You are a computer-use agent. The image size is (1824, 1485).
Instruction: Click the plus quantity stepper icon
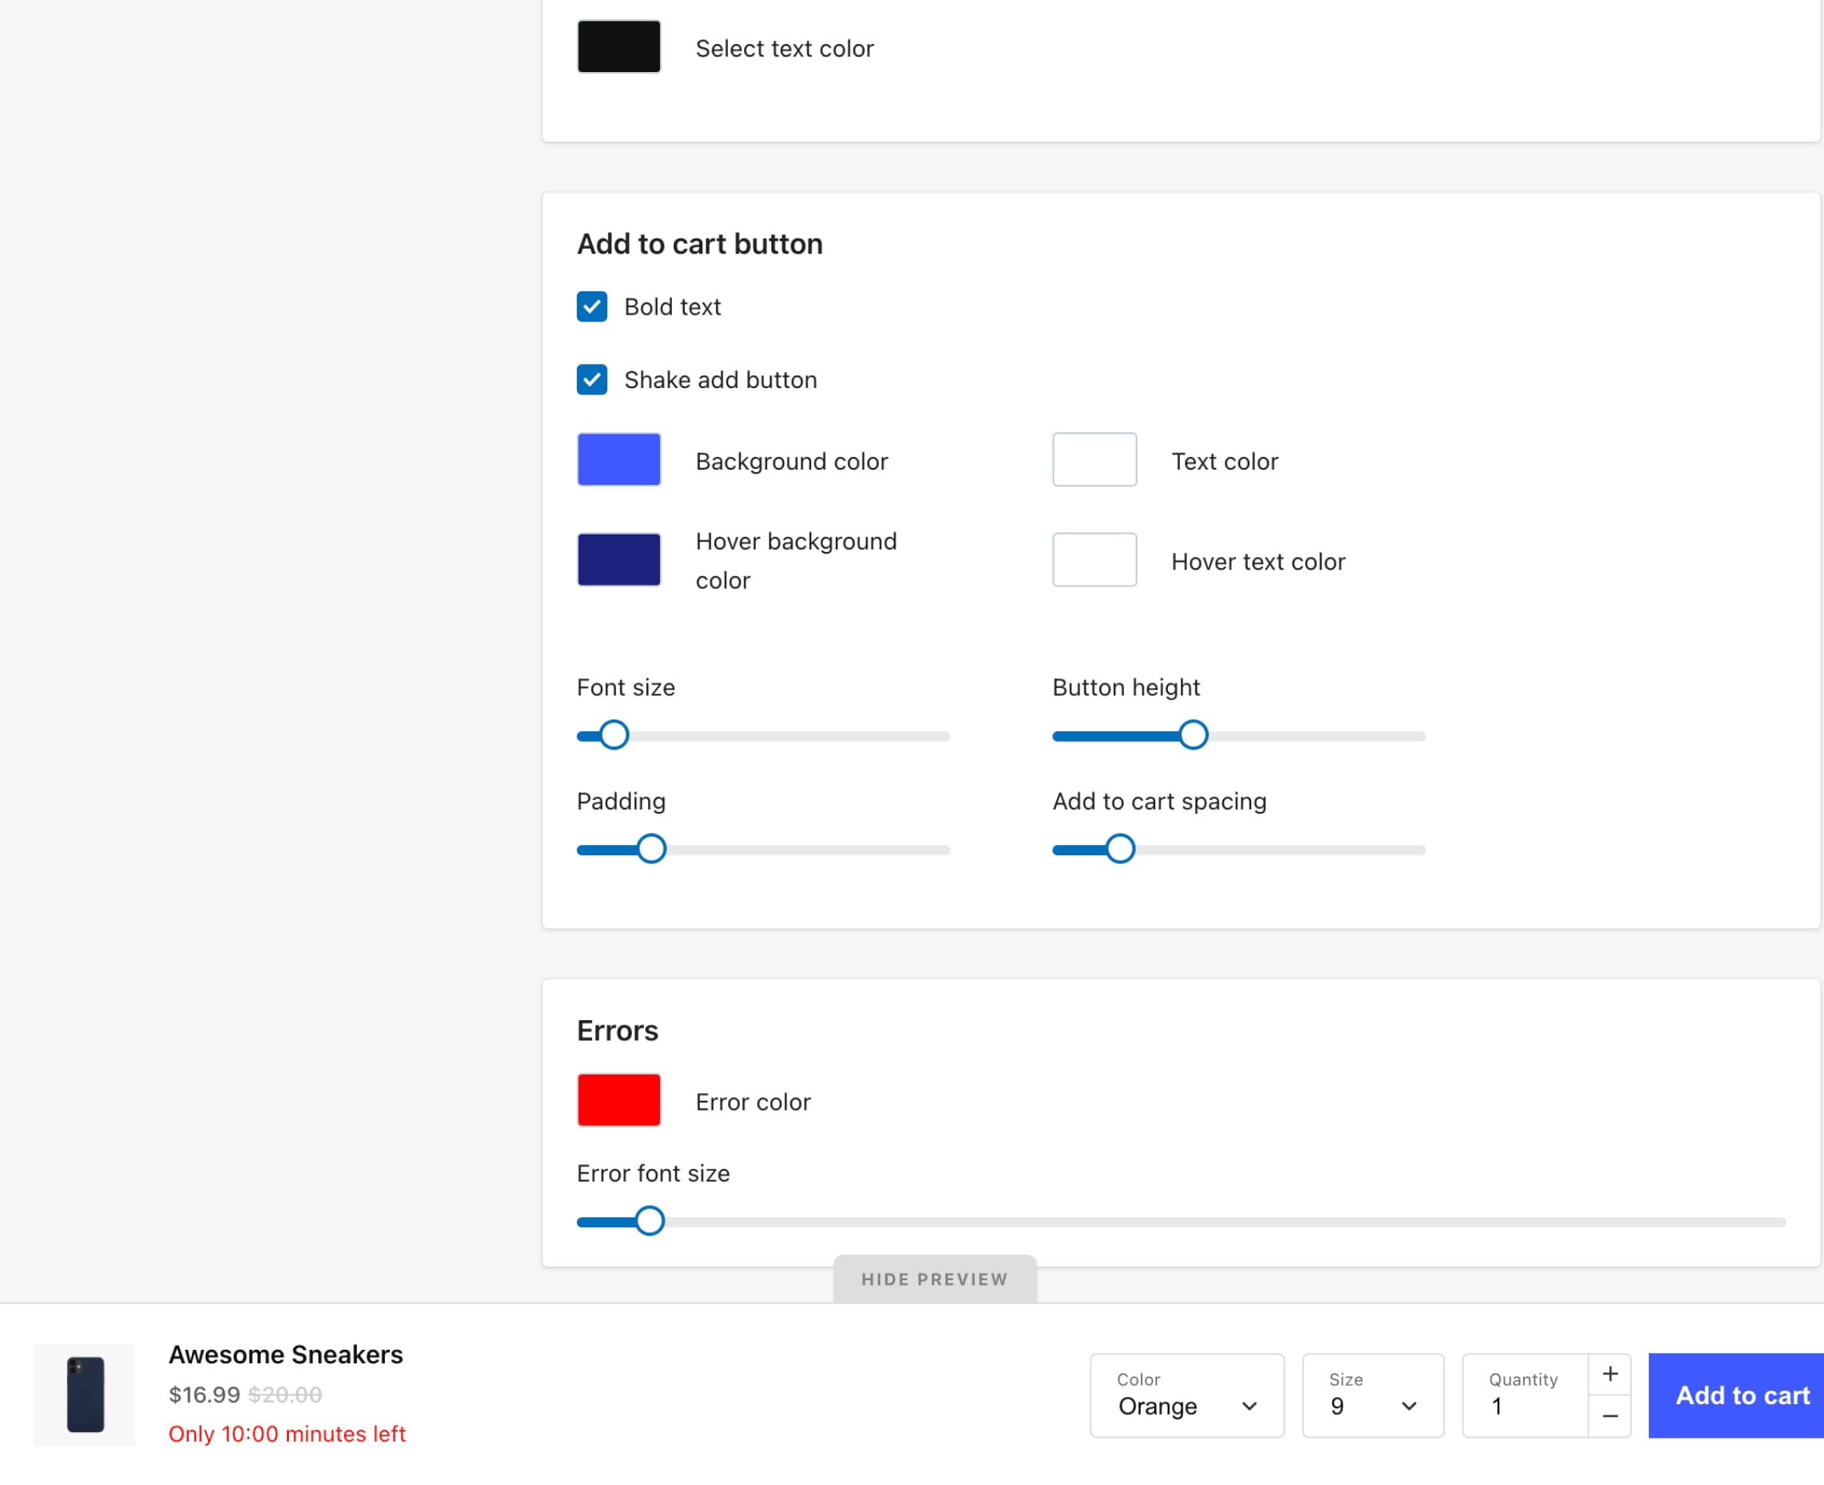click(1610, 1374)
